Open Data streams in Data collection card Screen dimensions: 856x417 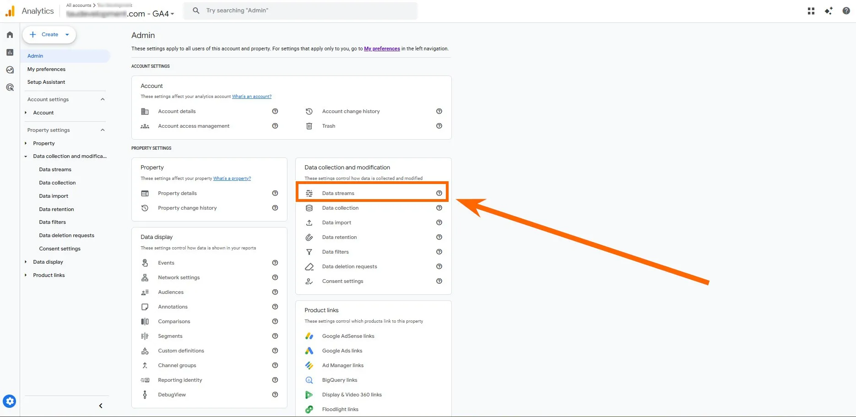(x=338, y=193)
